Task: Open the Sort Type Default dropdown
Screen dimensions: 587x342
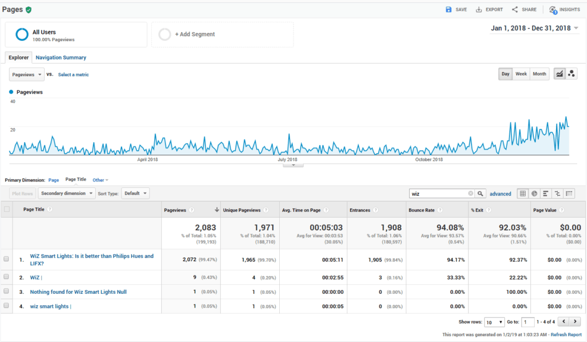Action: click(135, 194)
